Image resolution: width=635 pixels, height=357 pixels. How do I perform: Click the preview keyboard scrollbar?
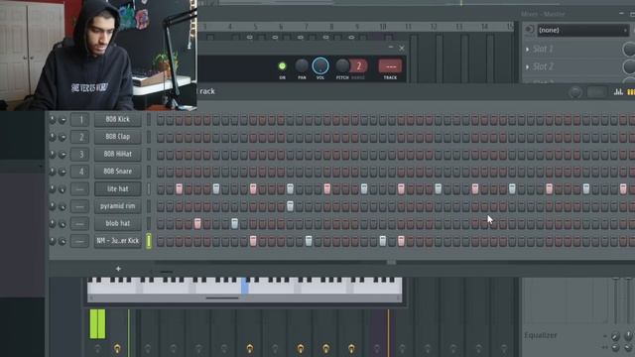(x=222, y=298)
